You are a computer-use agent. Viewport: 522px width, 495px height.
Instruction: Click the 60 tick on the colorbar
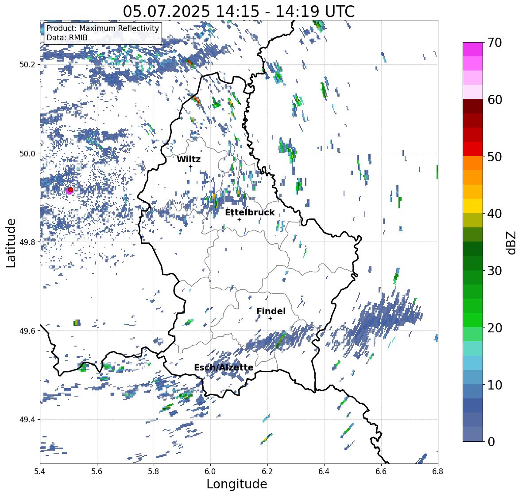[495, 100]
